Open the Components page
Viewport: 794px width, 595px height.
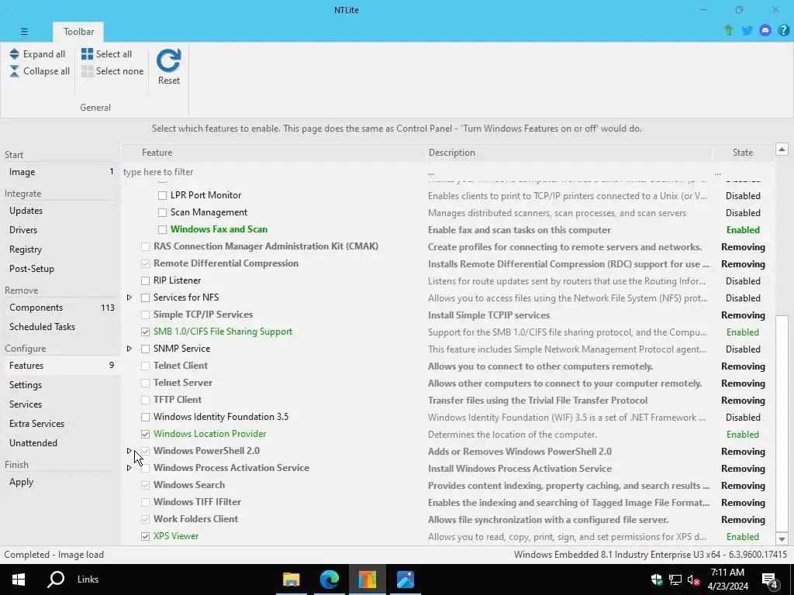coord(60,308)
